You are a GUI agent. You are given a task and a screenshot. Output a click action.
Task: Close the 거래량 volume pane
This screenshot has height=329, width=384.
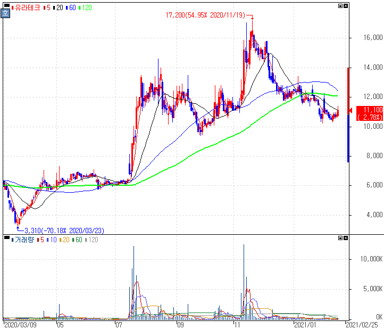tap(346, 238)
